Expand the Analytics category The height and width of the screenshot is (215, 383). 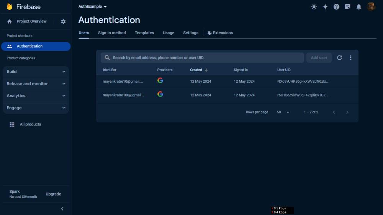36,96
